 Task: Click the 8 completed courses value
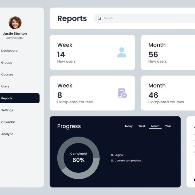click(x=60, y=95)
